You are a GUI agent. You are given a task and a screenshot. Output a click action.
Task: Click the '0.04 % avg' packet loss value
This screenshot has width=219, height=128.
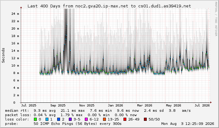45,115
